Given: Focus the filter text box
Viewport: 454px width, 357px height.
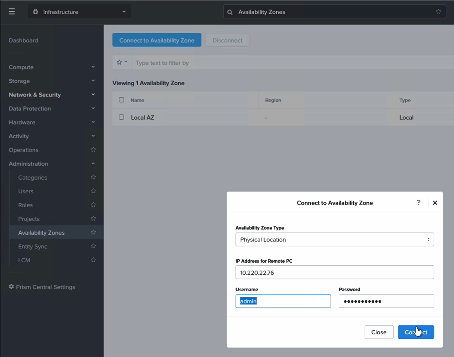Looking at the screenshot, I should (x=293, y=63).
